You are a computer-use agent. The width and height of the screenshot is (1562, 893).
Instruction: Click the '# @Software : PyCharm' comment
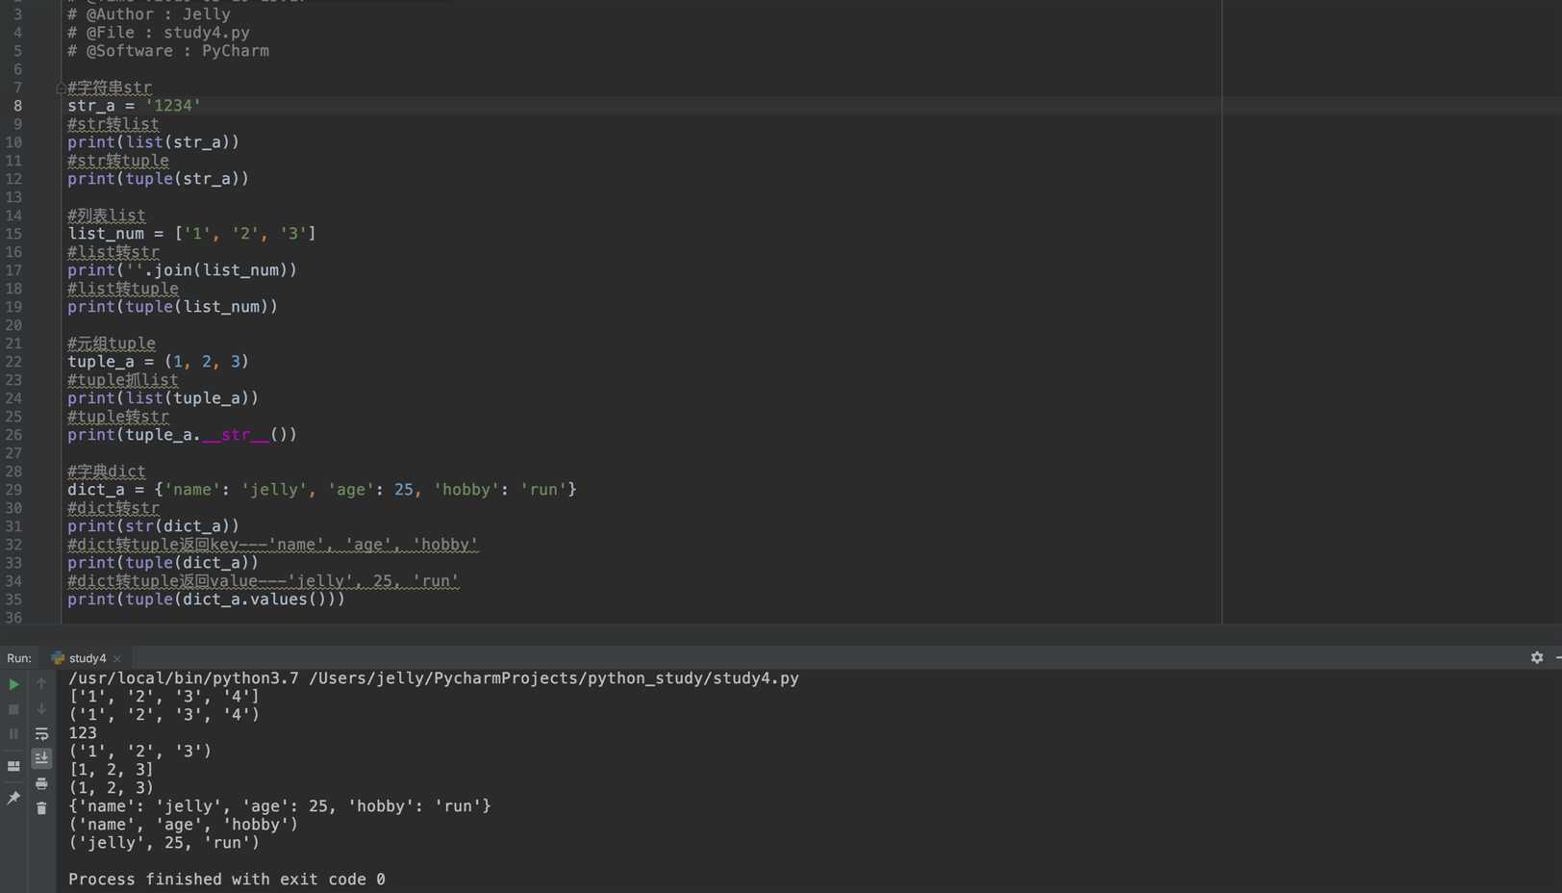tap(167, 51)
